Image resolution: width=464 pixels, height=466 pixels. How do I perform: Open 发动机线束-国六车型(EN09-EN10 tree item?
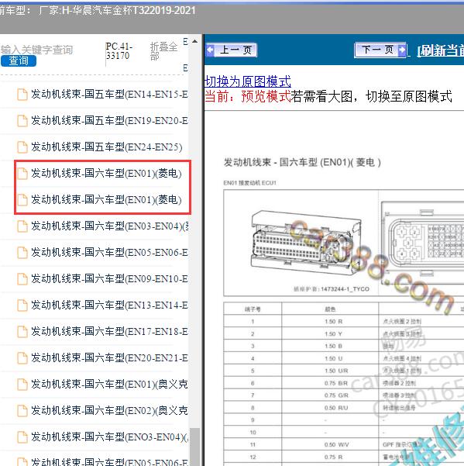[x=109, y=279]
